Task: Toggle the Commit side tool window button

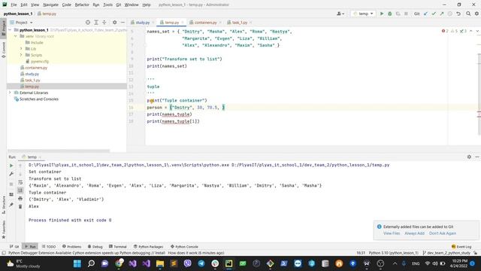Action: [3, 50]
